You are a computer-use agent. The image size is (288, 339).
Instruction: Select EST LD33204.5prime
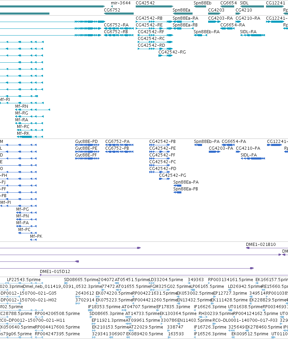point(166,279)
